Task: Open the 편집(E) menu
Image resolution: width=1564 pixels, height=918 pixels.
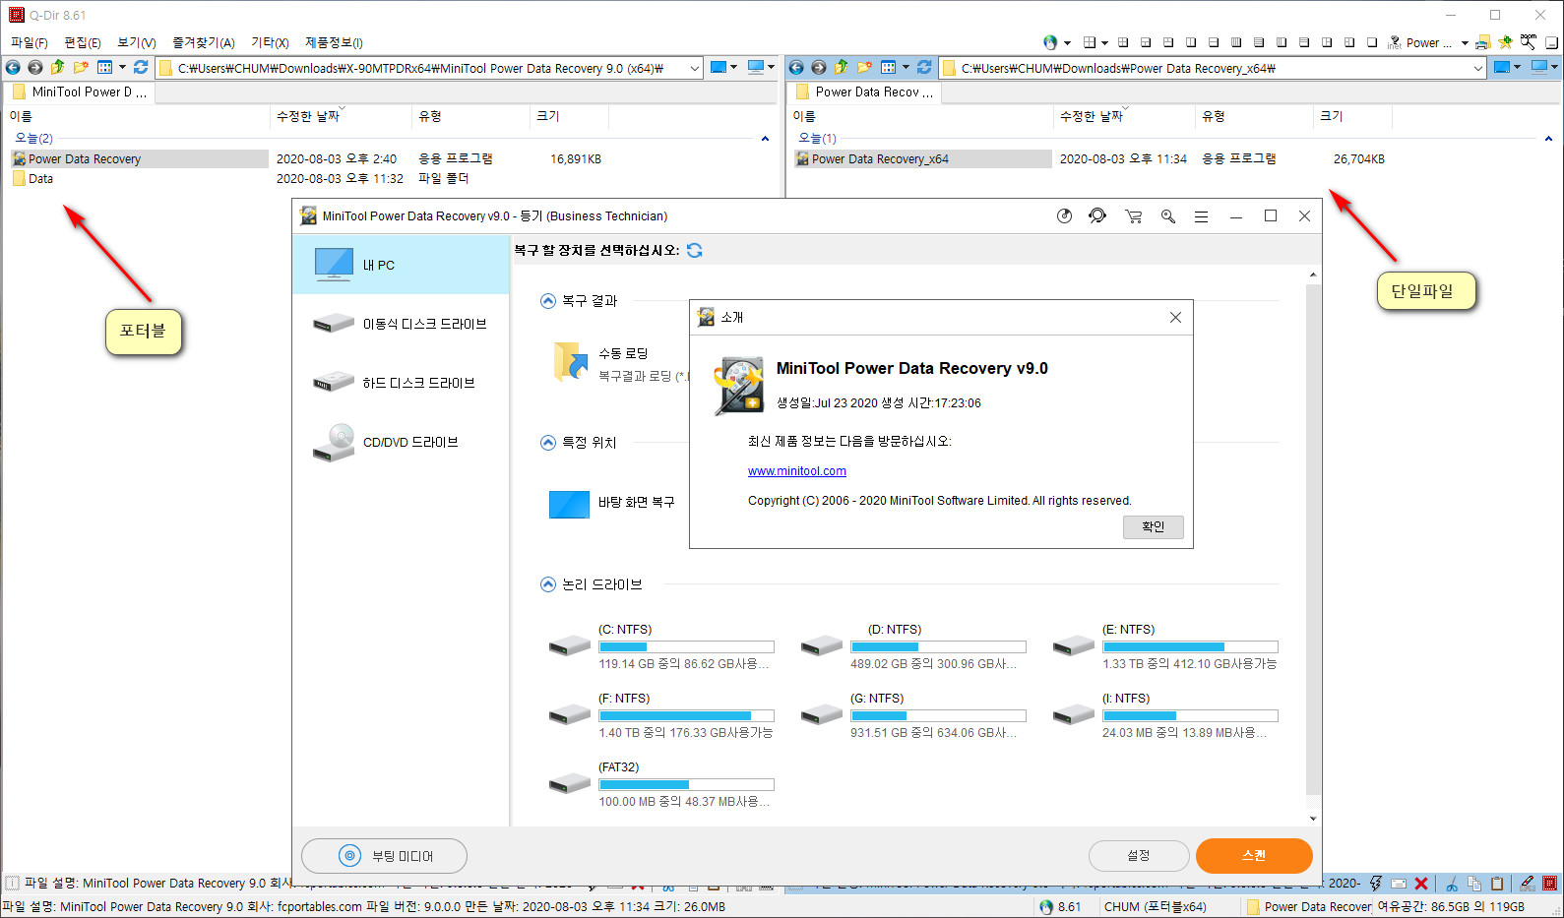Action: pos(82,42)
